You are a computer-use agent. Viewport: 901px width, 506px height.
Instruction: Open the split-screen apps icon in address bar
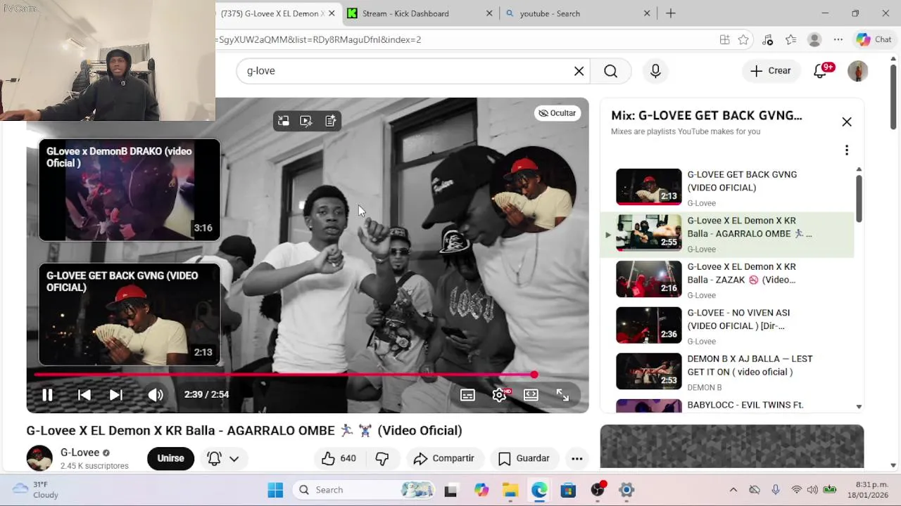(724, 40)
